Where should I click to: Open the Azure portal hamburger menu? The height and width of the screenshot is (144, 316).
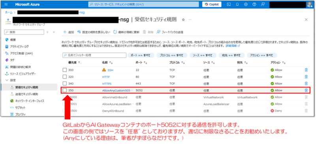click(6, 4)
